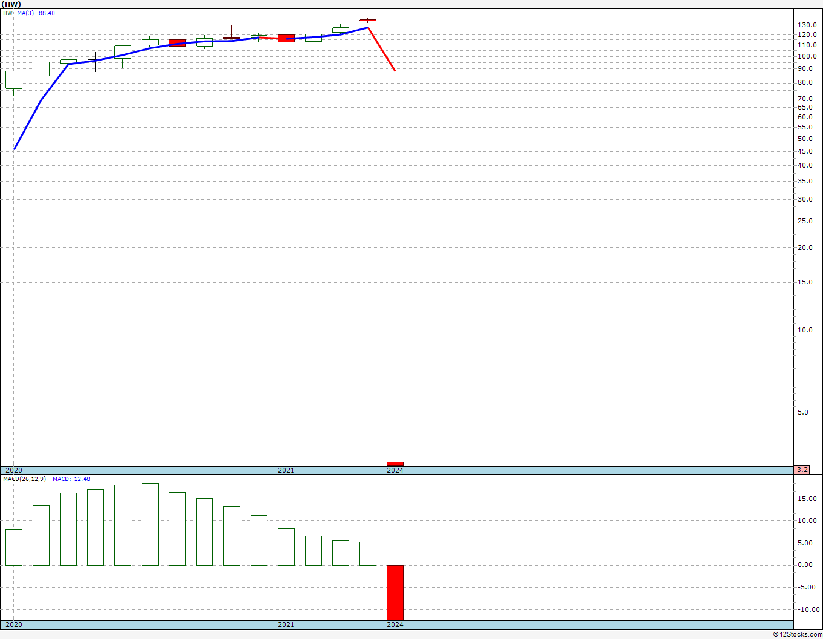Image resolution: width=823 pixels, height=639 pixels.
Task: Click the 80.0 price axis label
Action: [x=805, y=83]
